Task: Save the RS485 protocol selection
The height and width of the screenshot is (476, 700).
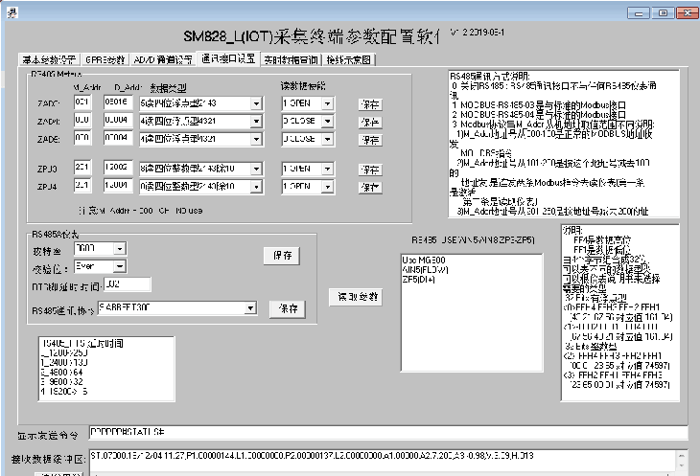Action: point(286,308)
